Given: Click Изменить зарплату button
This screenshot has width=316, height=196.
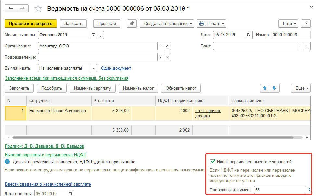Looking at the screenshot, I should click(93, 88).
